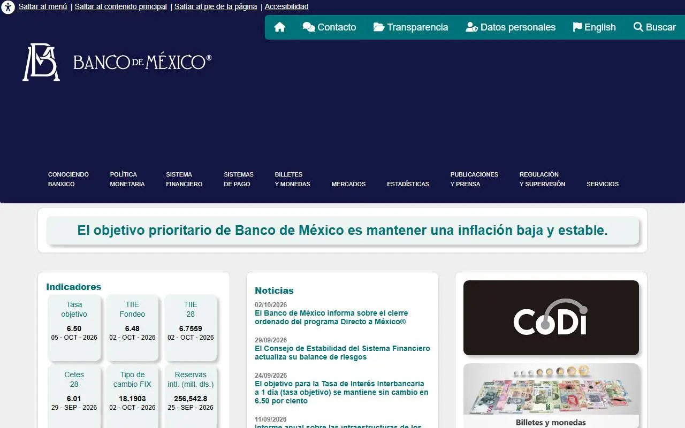Image resolution: width=685 pixels, height=428 pixels.
Task: Click the English flag icon
Action: click(577, 27)
